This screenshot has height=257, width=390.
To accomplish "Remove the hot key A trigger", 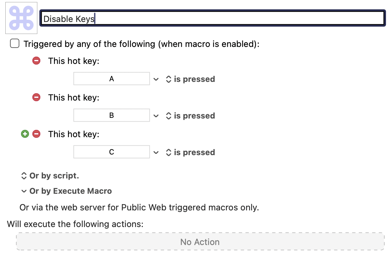I will 36,61.
